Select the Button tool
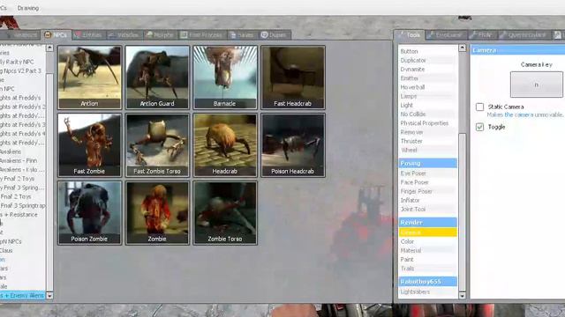565x317 pixels. (427, 51)
